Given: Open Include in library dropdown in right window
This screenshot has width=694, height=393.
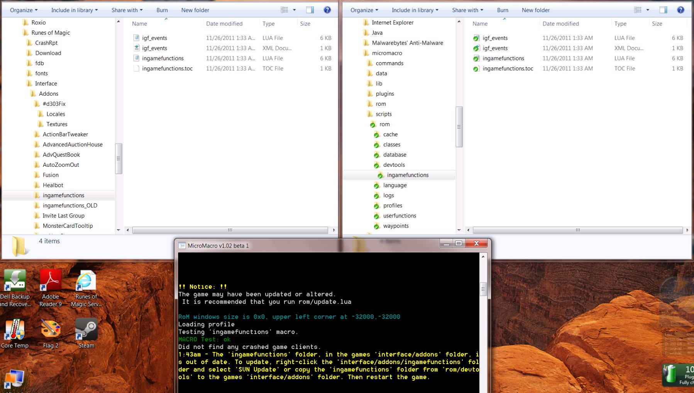Looking at the screenshot, I should (415, 10).
